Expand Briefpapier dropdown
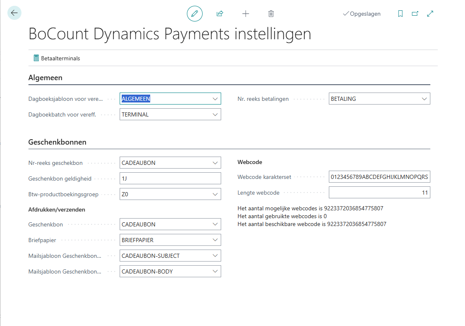465x326 pixels. [215, 240]
